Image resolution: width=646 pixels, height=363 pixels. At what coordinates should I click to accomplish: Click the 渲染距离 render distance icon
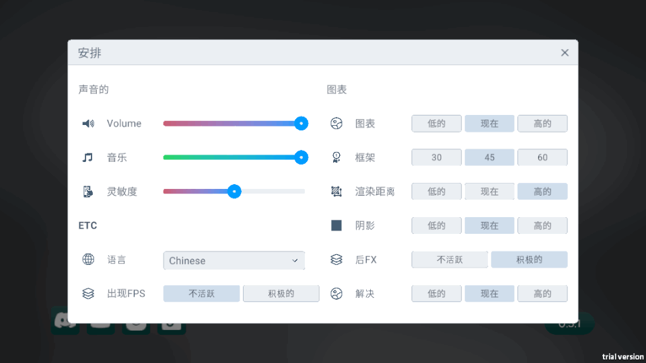(336, 192)
